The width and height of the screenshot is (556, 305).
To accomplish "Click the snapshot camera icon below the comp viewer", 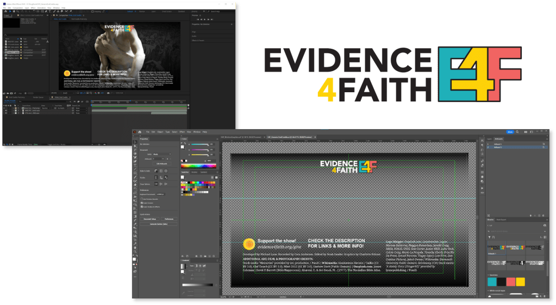I will pyautogui.click(x=108, y=93).
